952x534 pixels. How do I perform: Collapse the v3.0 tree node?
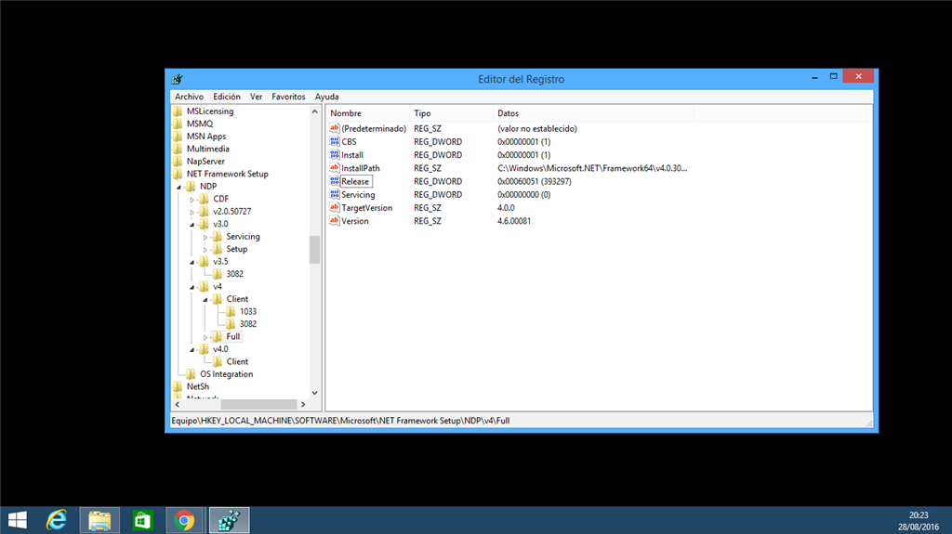tap(192, 225)
